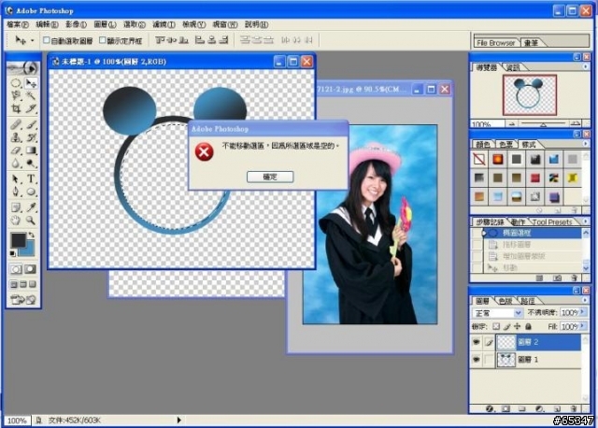Create new layer set folder icon
Image resolution: width=598 pixels, height=428 pixels.
(x=522, y=408)
